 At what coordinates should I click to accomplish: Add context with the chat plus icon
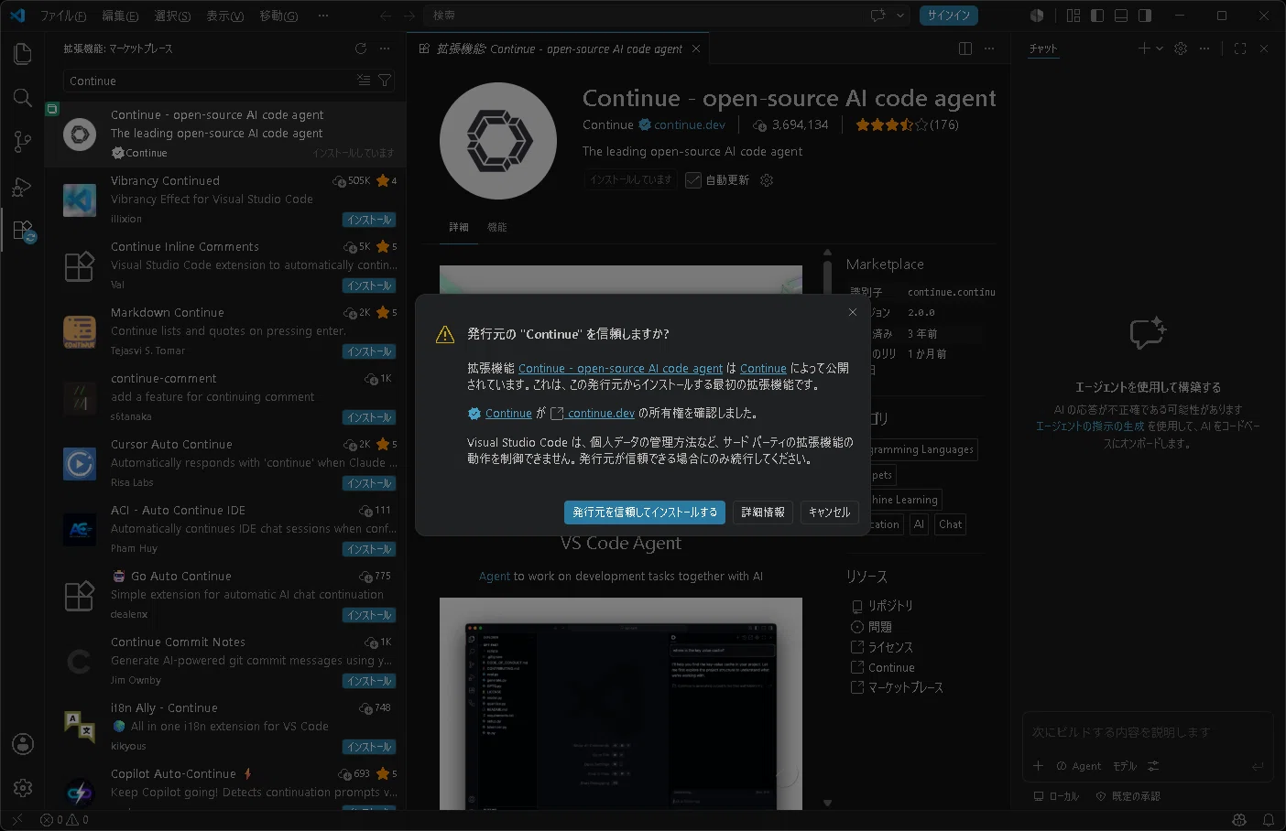[1038, 766]
